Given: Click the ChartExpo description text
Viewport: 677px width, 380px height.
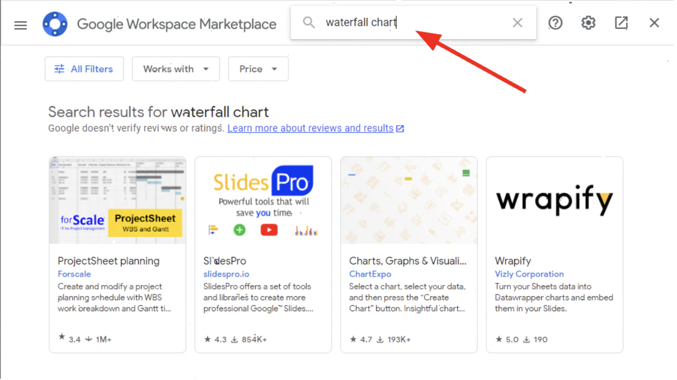Looking at the screenshot, I should [x=407, y=297].
